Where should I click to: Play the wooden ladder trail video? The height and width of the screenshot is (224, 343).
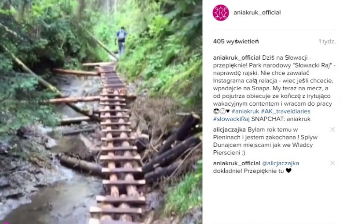101,112
